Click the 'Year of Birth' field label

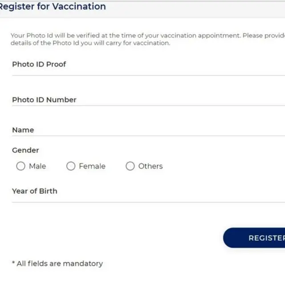coord(35,191)
